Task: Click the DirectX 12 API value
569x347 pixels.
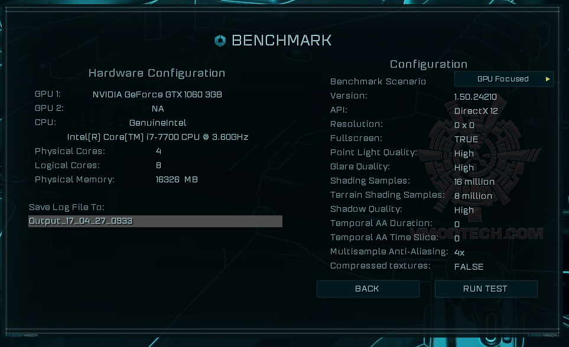Action: 476,111
